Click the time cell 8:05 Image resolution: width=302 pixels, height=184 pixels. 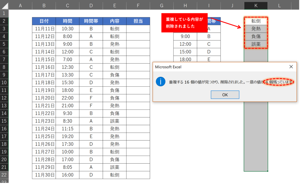68,167
